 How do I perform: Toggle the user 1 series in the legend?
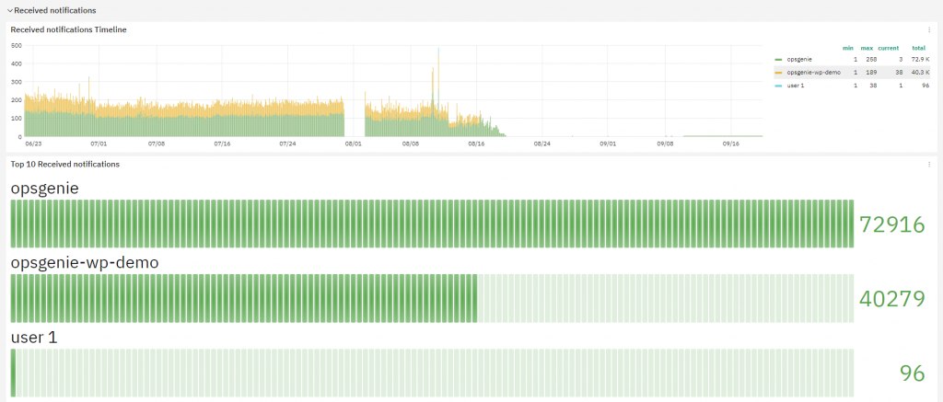tap(796, 86)
